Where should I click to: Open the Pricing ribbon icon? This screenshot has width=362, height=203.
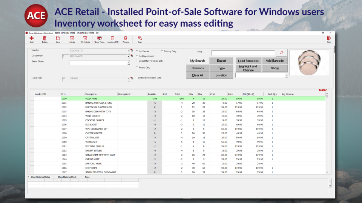(126, 38)
